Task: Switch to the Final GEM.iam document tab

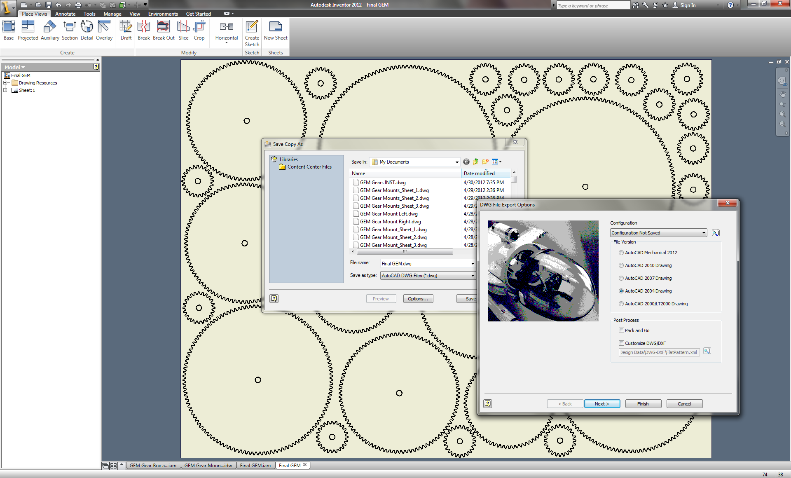Action: click(x=255, y=466)
